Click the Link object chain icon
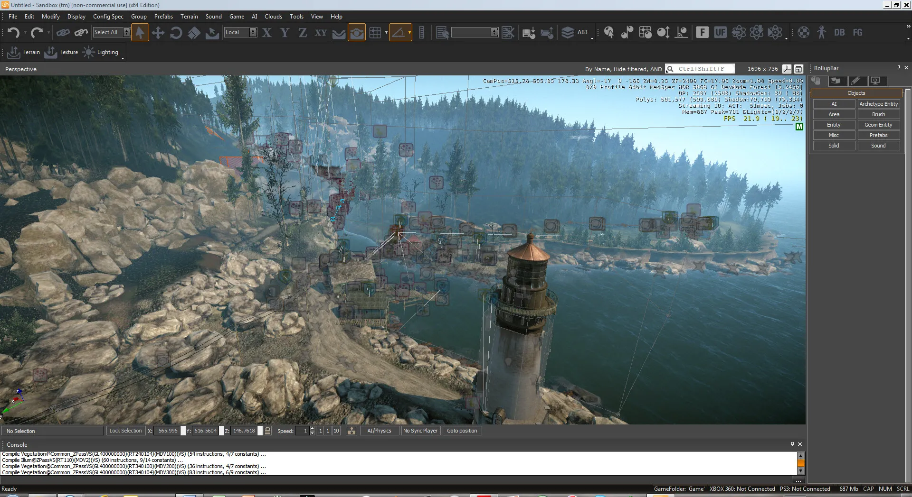This screenshot has height=497, width=912. coord(63,33)
